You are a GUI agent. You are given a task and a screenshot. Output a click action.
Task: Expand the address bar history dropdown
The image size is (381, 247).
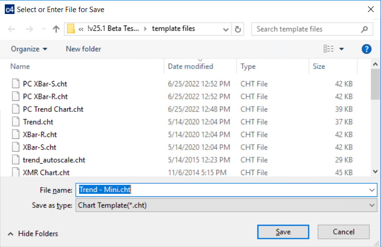pyautogui.click(x=226, y=29)
